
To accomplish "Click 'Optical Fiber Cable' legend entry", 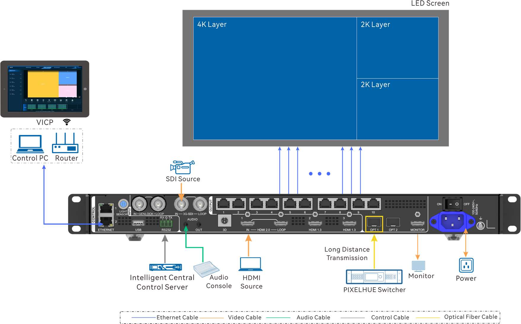I will click(471, 317).
